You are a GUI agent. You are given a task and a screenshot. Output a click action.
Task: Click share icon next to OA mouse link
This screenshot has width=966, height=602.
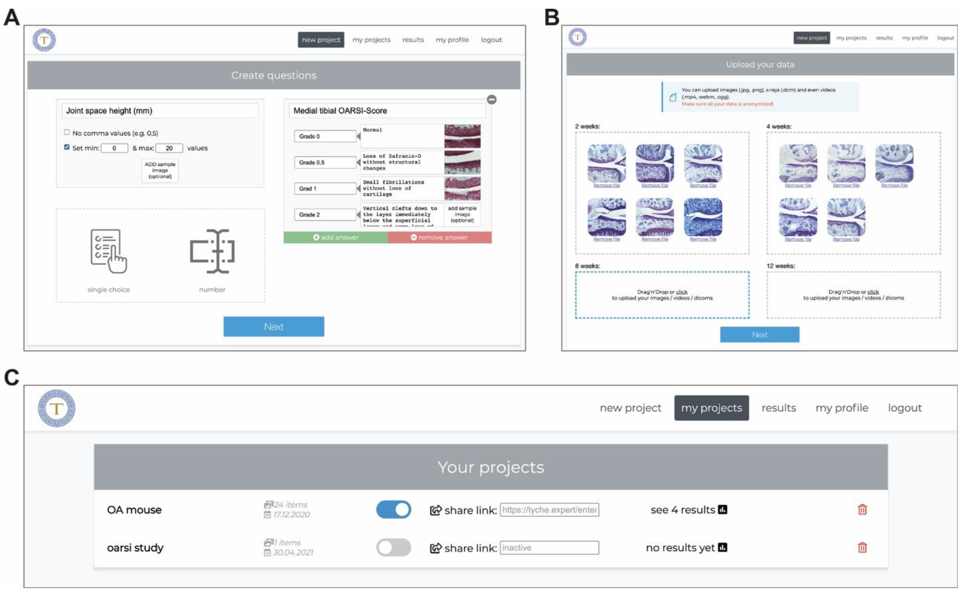tap(435, 510)
